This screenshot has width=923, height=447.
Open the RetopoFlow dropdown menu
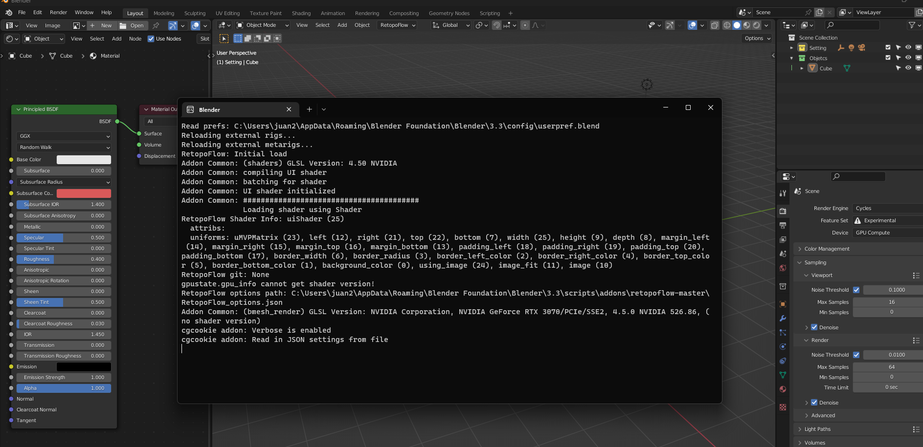[398, 25]
